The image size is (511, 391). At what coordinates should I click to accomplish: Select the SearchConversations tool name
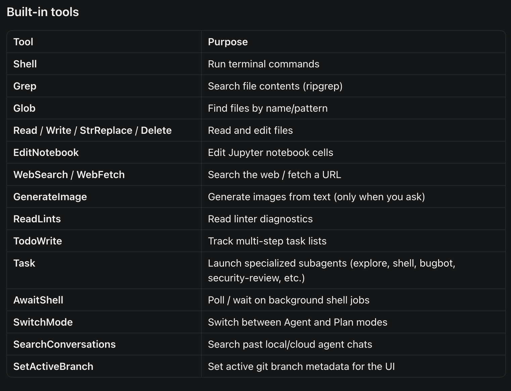[x=64, y=344]
